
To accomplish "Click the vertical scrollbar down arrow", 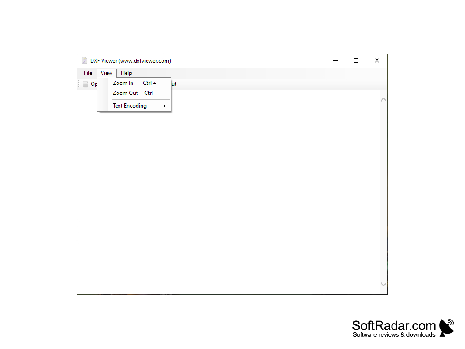I will [x=383, y=284].
